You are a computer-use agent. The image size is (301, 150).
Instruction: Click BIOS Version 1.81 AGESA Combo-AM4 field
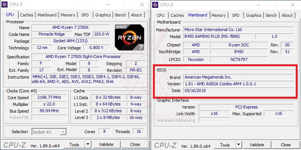pos(239,84)
